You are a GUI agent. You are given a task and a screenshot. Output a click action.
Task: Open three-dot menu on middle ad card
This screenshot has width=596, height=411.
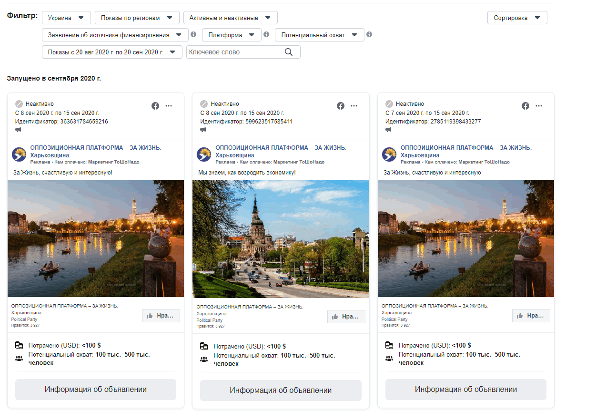point(354,106)
